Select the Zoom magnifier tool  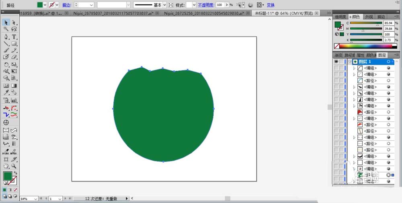pos(14,166)
